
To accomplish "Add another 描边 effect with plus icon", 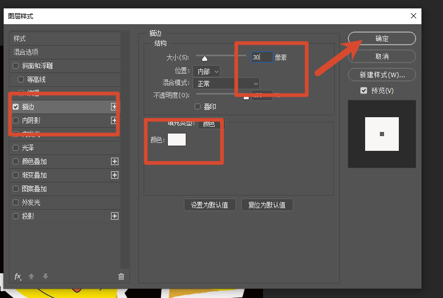I will click(x=114, y=107).
